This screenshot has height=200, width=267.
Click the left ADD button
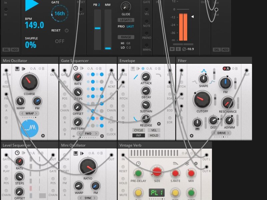pos(15,50)
